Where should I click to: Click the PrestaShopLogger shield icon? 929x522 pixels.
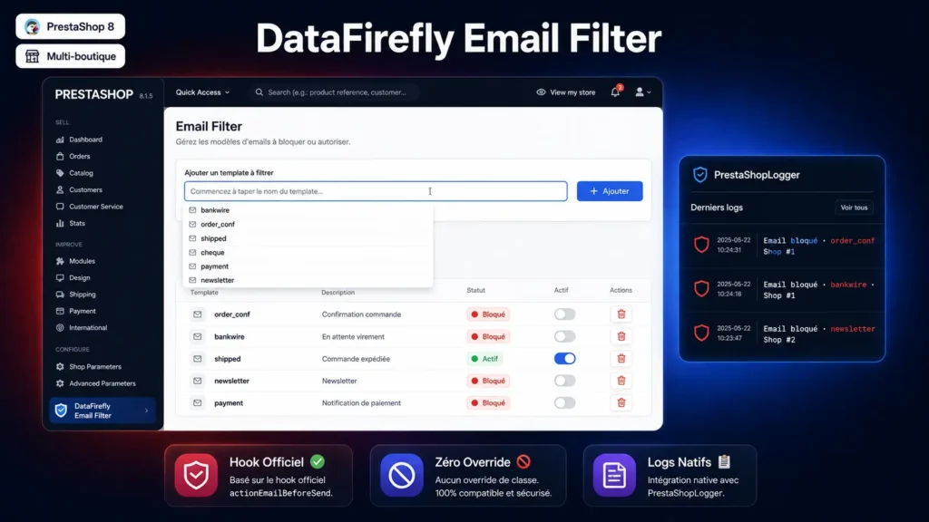pyautogui.click(x=700, y=175)
